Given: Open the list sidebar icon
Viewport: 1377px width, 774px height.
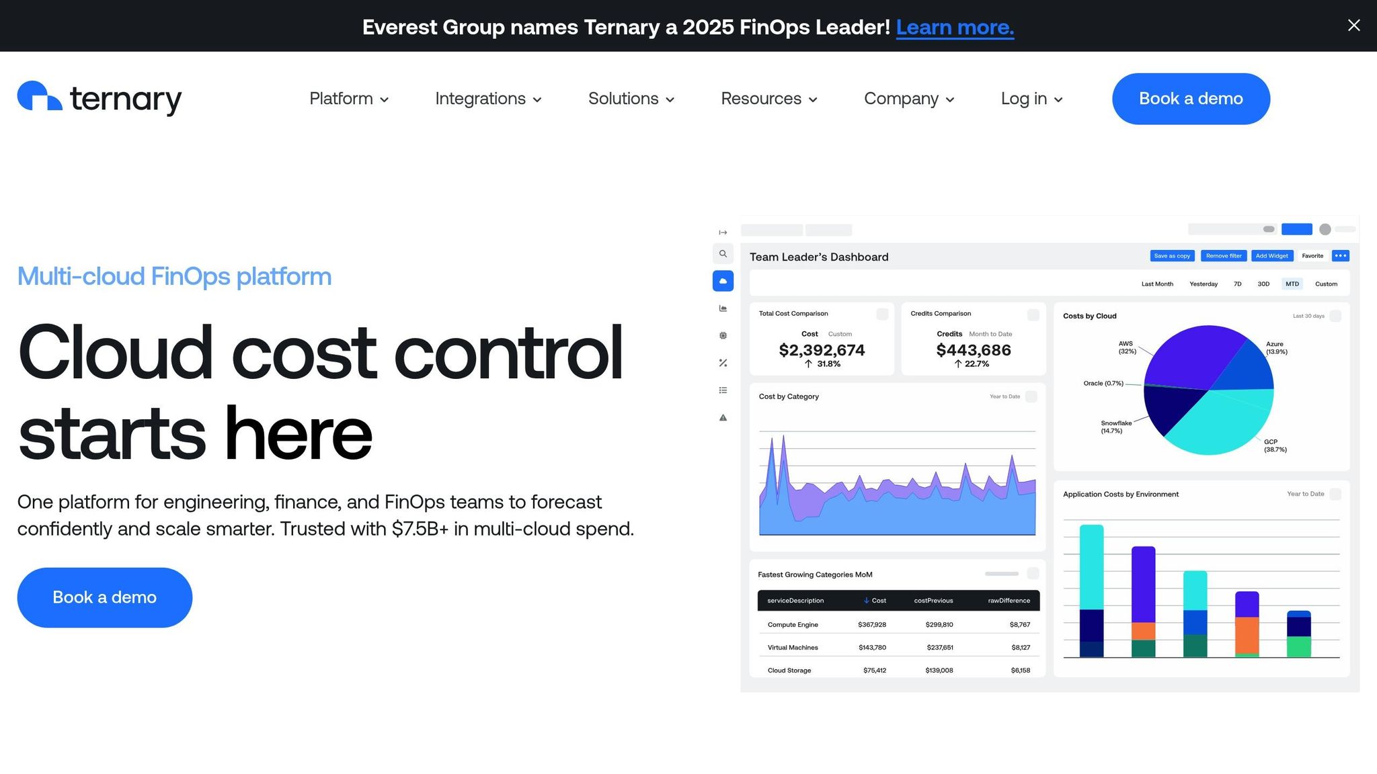Looking at the screenshot, I should (723, 390).
